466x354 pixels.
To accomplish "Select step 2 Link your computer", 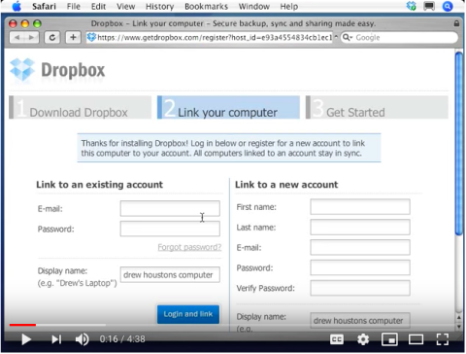I will coord(228,107).
